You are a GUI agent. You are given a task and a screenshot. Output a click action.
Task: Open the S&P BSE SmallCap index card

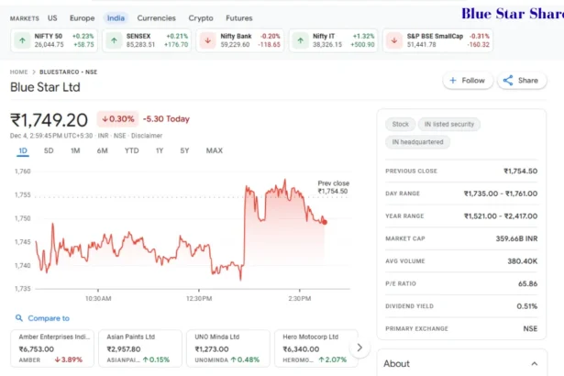[x=437, y=40]
